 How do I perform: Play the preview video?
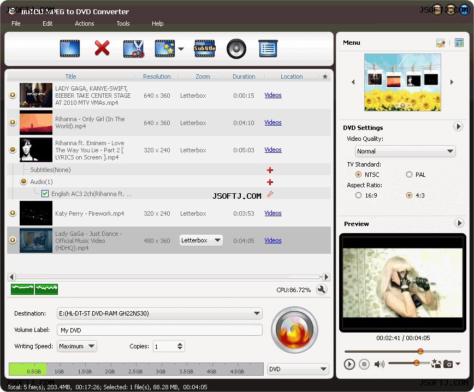349,364
